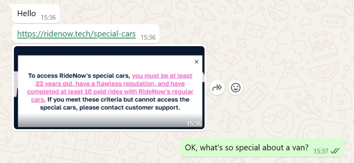Forward the image message using the arrow icon
Screen dimensions: 354x163
point(217,88)
